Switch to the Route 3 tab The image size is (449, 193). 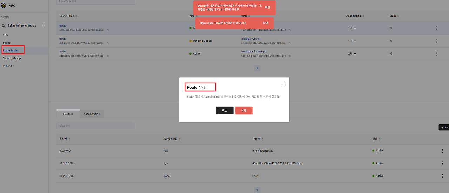tap(68, 114)
